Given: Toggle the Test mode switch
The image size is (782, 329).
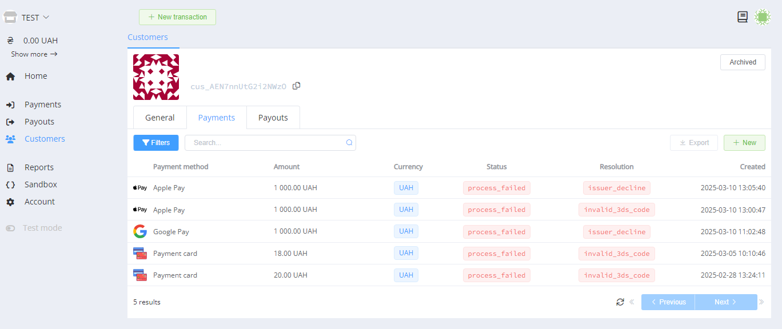Looking at the screenshot, I should pos(11,228).
